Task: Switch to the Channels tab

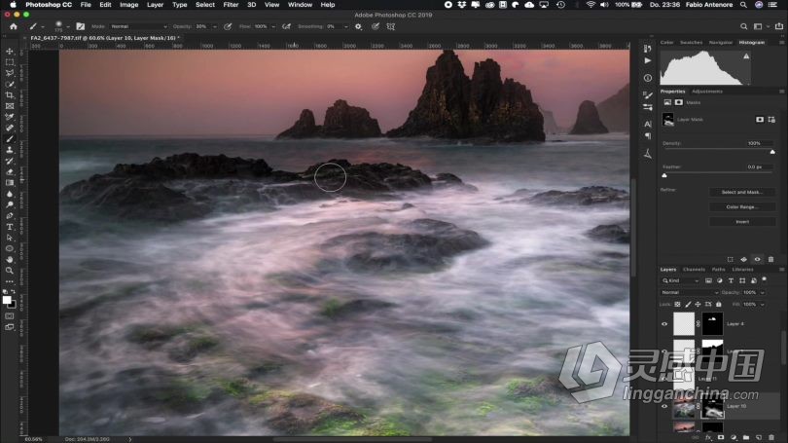Action: pyautogui.click(x=694, y=270)
